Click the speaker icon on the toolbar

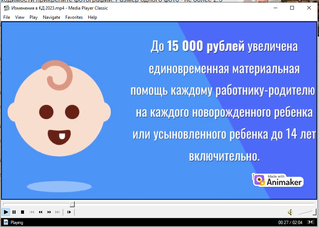pos(290,212)
